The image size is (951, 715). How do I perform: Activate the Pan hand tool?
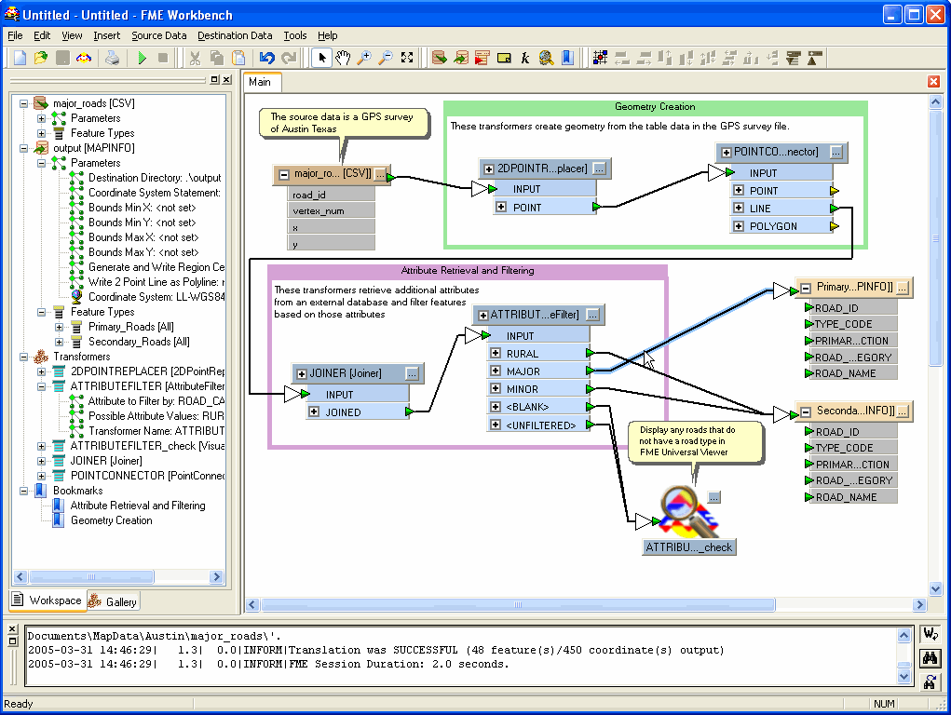[x=344, y=57]
